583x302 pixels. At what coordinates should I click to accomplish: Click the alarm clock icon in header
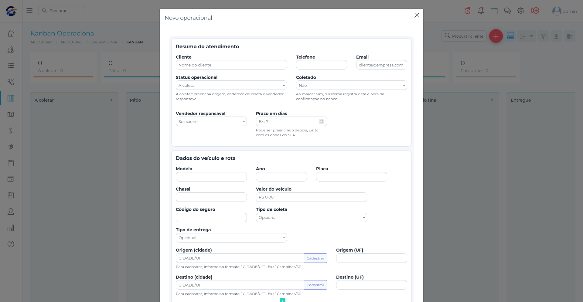[467, 11]
